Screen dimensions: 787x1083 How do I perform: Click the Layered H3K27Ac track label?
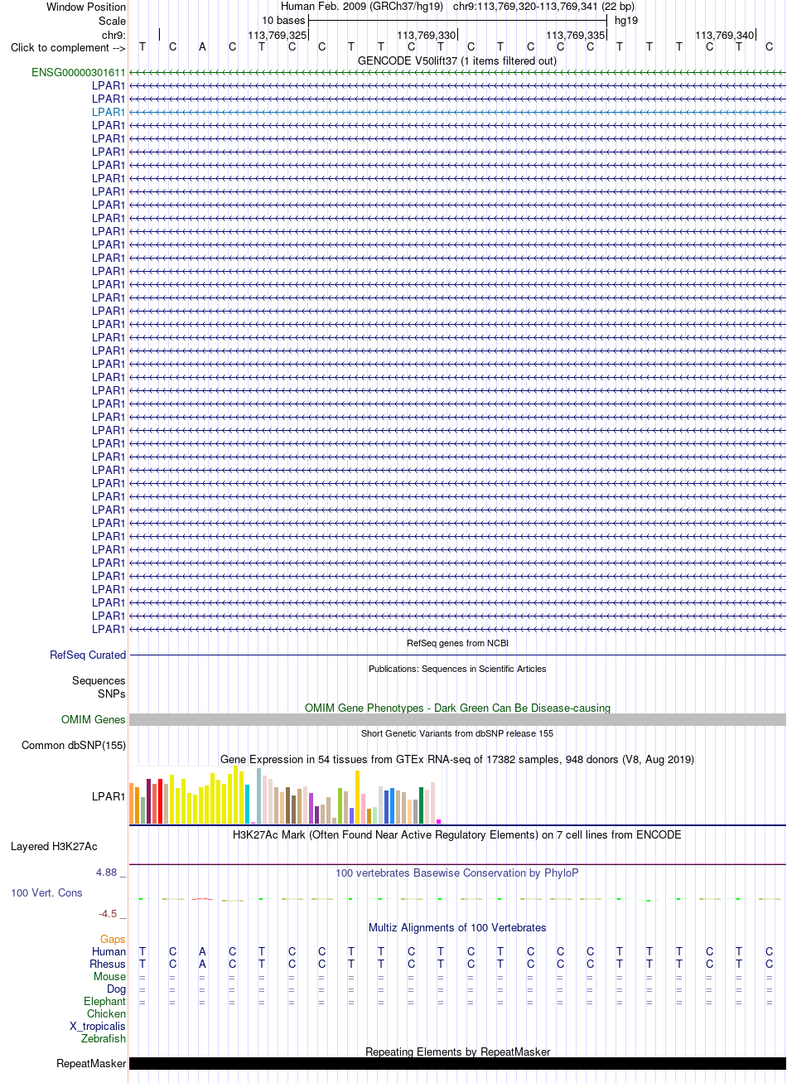(x=54, y=846)
